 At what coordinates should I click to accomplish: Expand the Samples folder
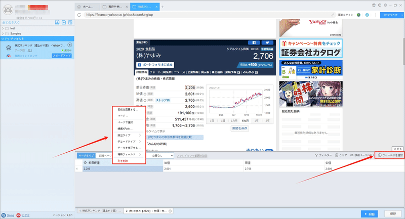coord(3,33)
